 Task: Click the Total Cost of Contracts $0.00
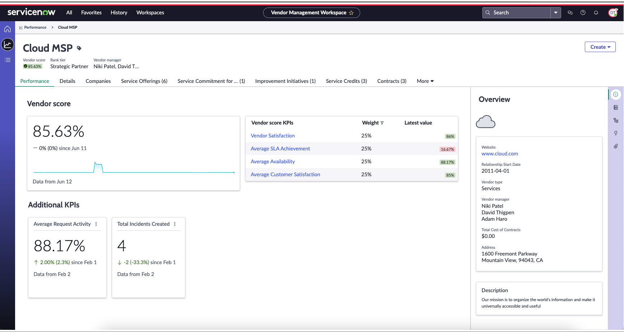(x=488, y=236)
